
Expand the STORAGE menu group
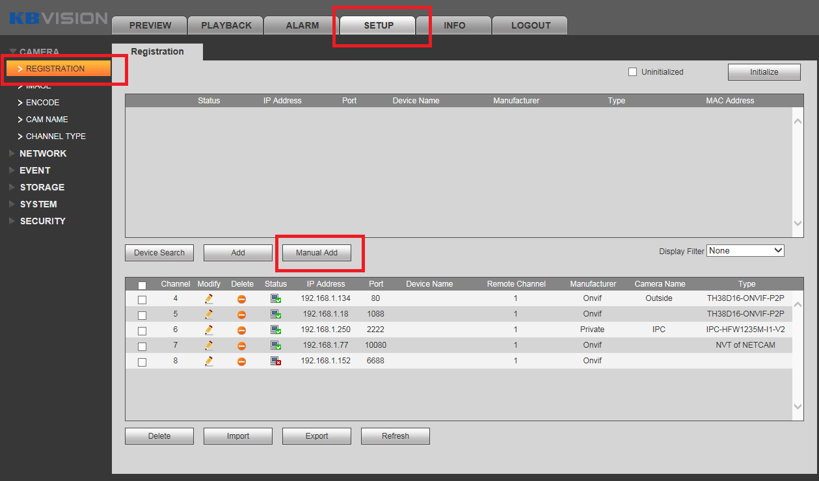tap(42, 187)
